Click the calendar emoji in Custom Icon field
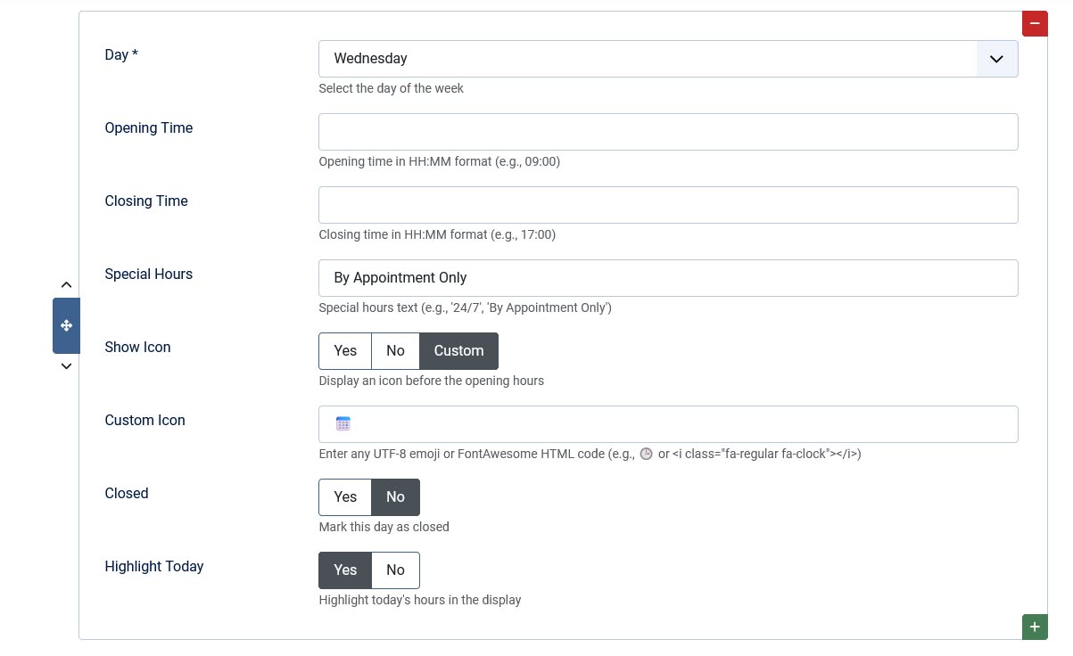This screenshot has width=1073, height=656. [343, 424]
